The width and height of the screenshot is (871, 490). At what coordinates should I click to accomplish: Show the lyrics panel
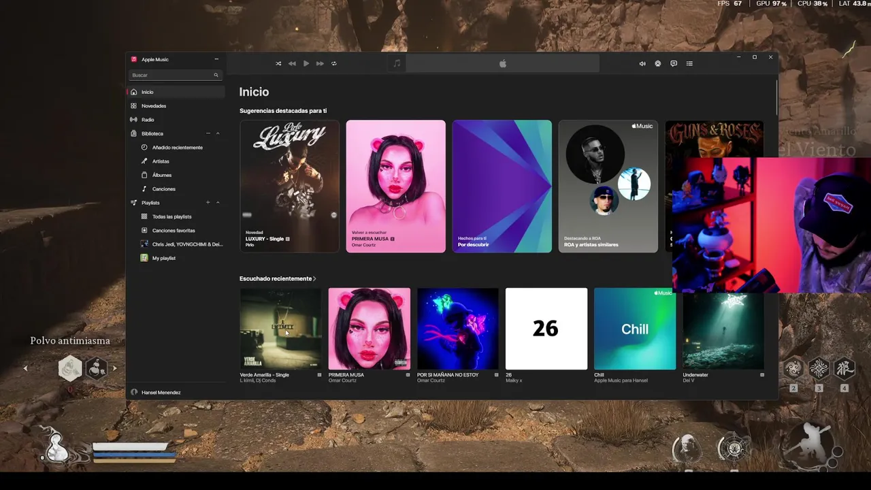coord(674,63)
